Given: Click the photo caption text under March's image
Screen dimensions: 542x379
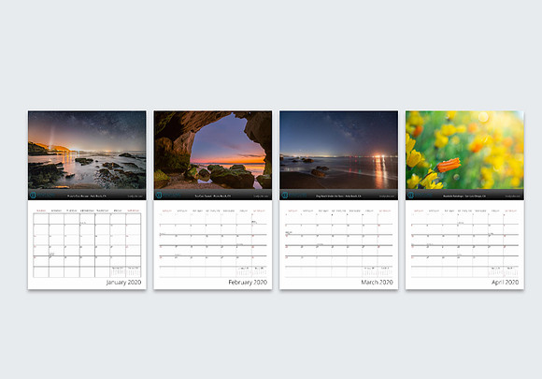Looking at the screenshot, I should click(338, 196).
